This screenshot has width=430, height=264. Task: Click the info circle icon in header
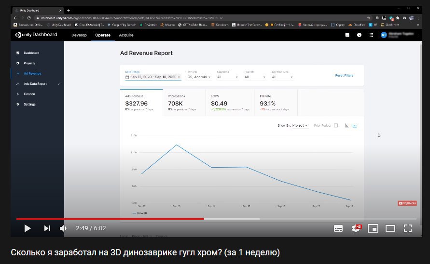point(359,35)
